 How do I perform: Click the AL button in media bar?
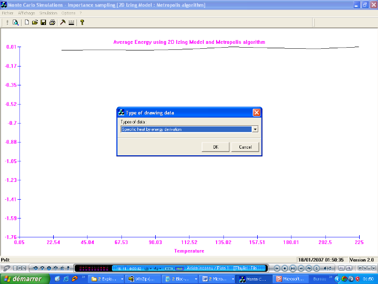pyautogui.click(x=341, y=268)
